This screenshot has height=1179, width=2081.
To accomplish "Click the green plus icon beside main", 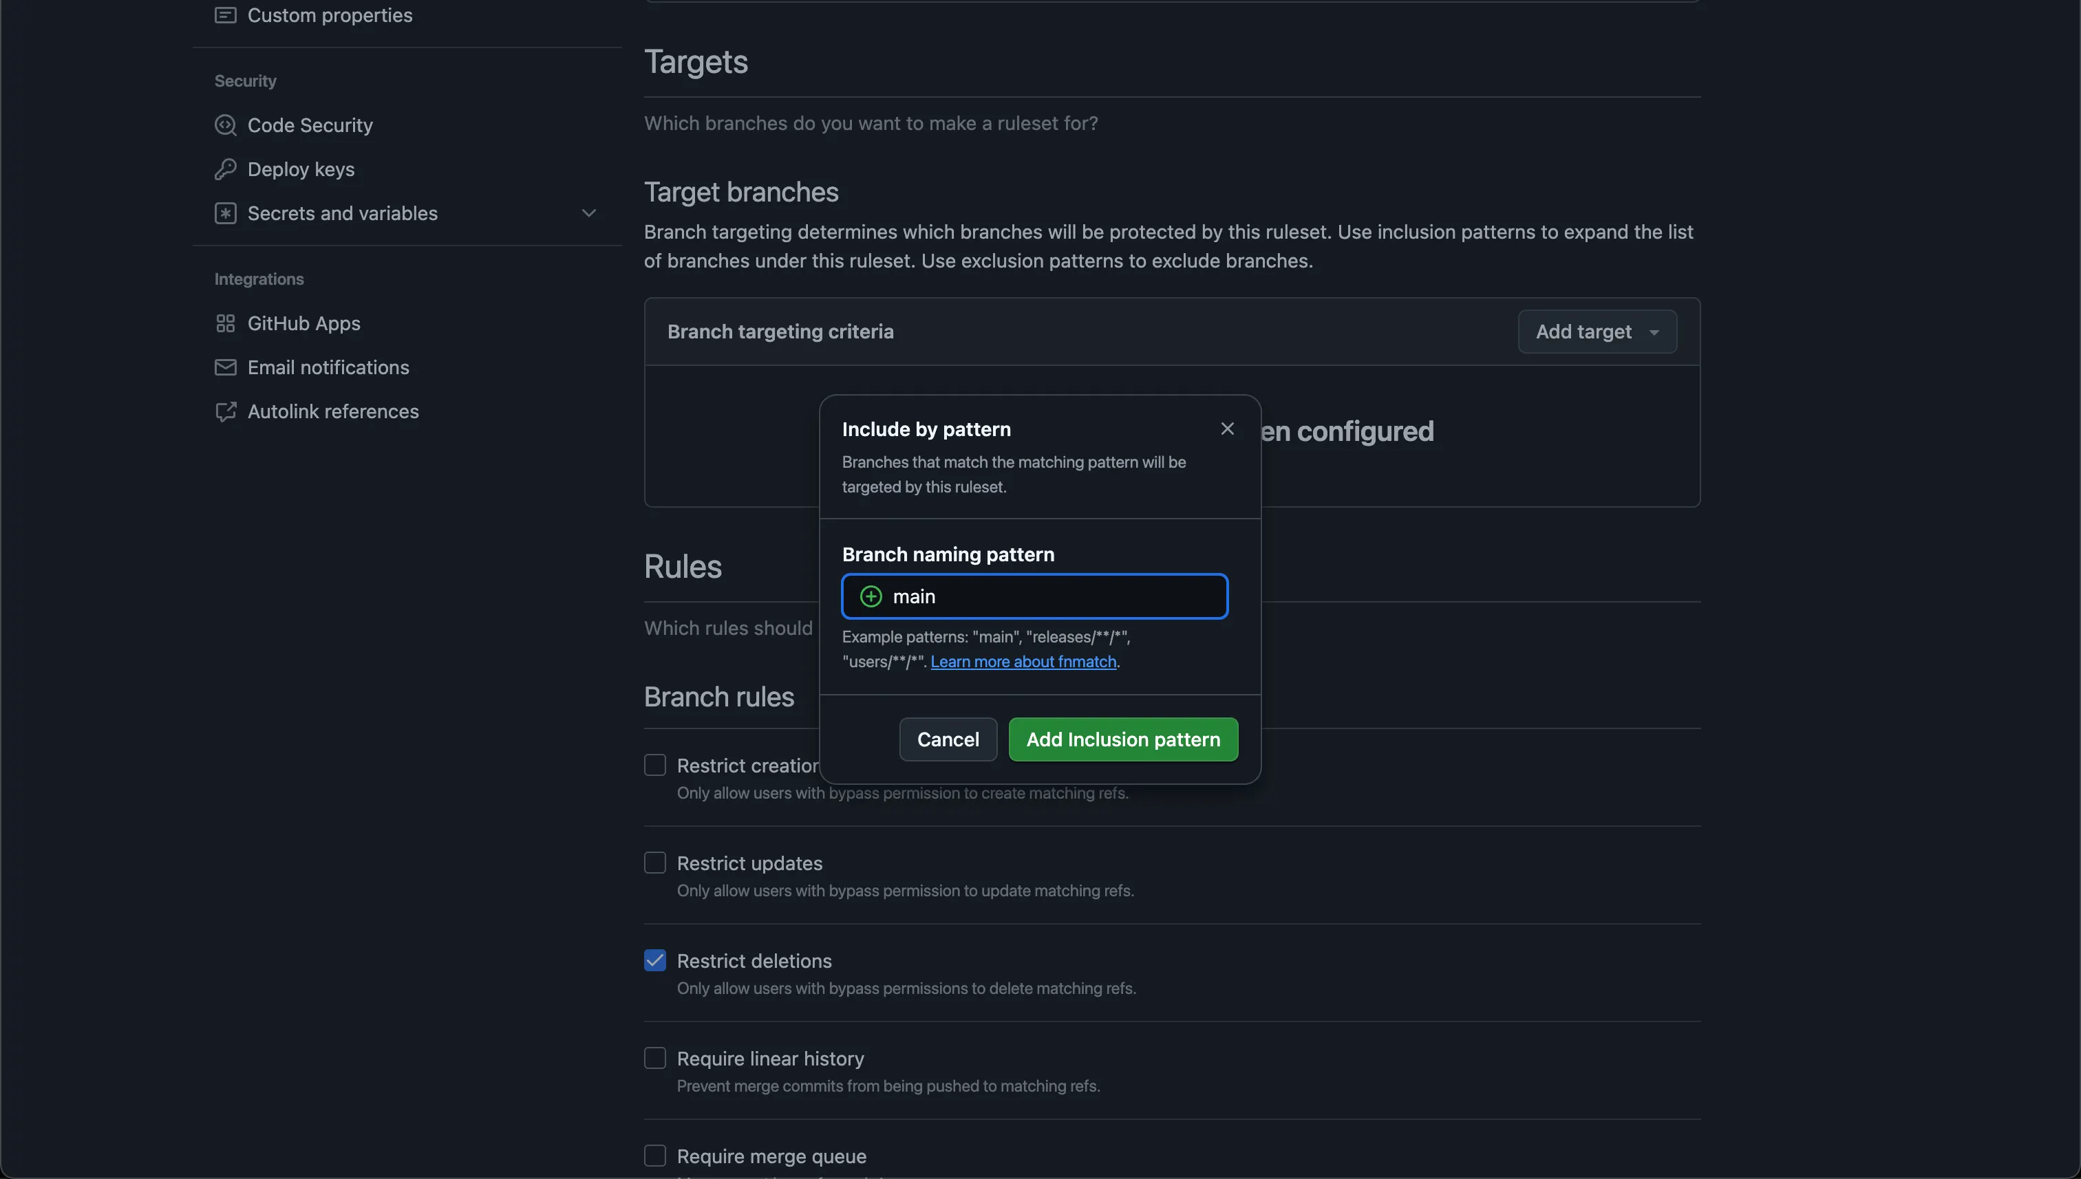I will click(x=869, y=596).
